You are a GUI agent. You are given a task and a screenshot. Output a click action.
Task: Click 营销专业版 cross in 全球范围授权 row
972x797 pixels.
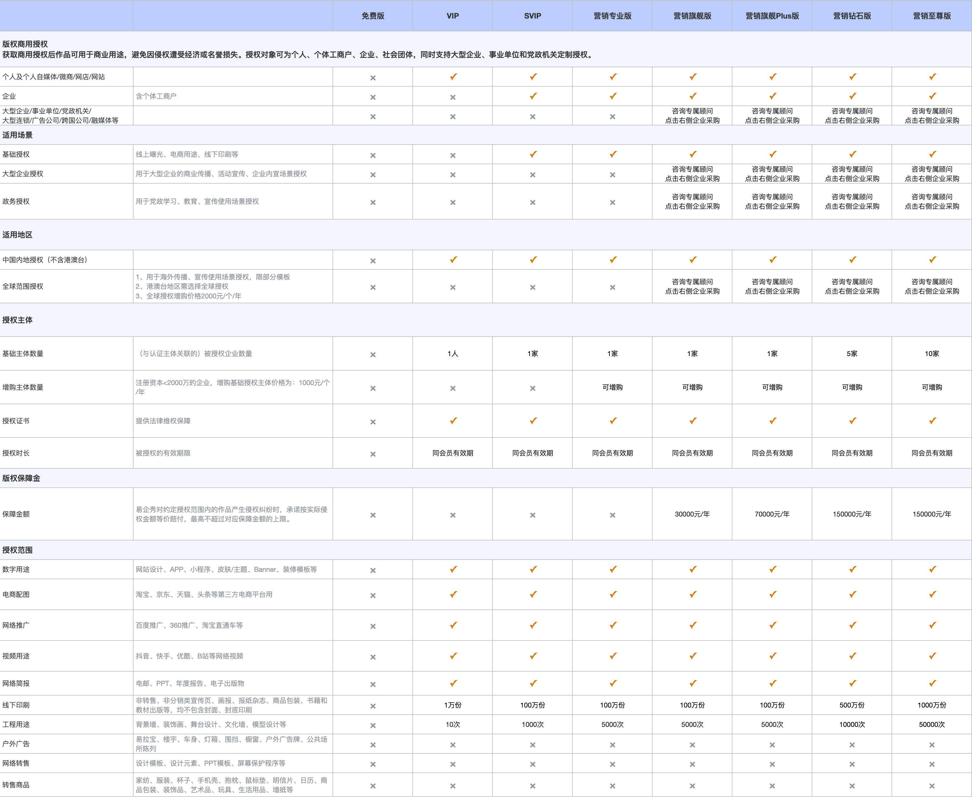pos(613,287)
